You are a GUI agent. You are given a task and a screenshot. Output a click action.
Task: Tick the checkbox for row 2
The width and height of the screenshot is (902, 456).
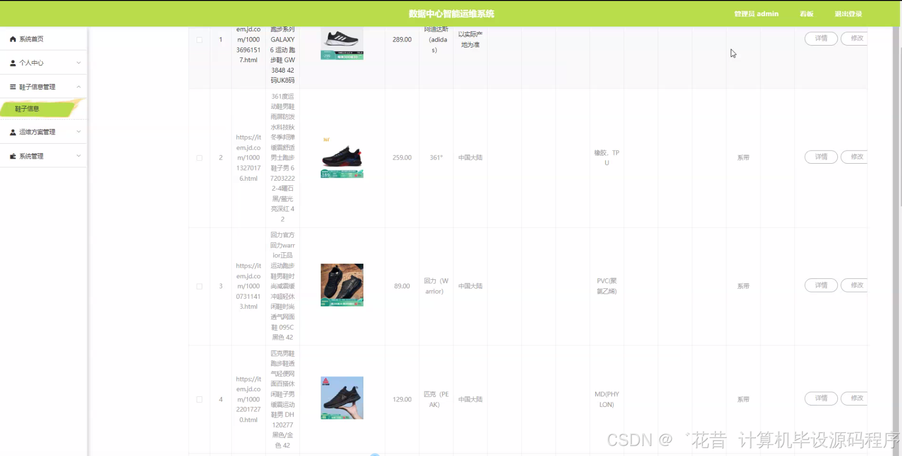(199, 158)
